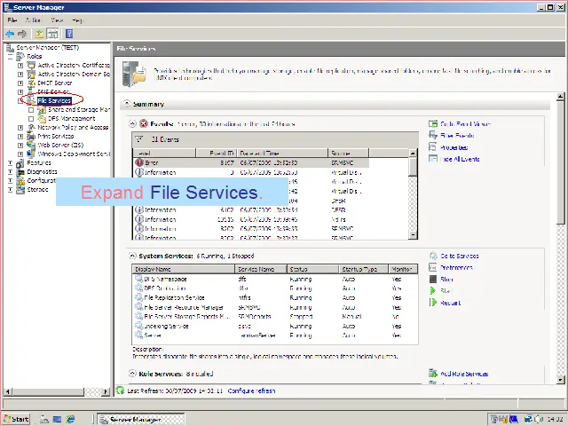Viewport: 568px width, 426px height.
Task: Expand Active Directory Certificate Services node
Action: click(x=20, y=66)
